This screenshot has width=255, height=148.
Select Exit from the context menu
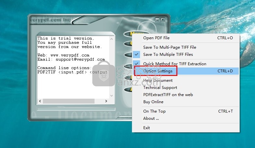click(x=147, y=128)
